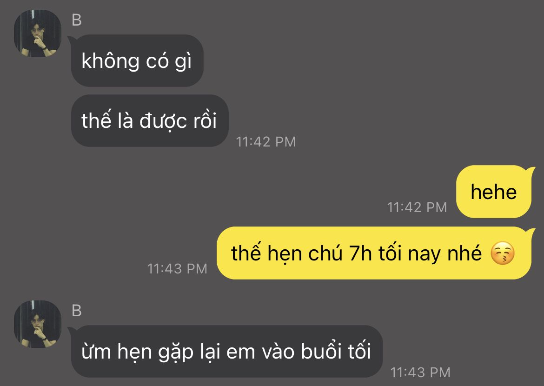Select the yellow "thế hẹn chú 7h tối nay nhé" message
The image size is (544, 386).
pyautogui.click(x=374, y=253)
